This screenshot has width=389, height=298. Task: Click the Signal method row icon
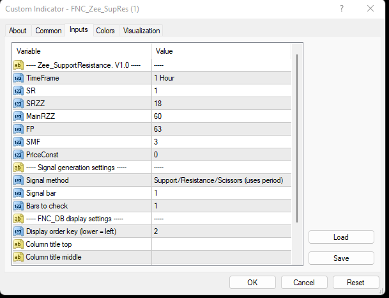[x=19, y=180]
